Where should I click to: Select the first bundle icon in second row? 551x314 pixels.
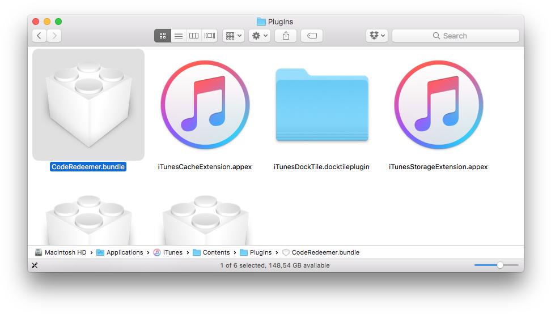coord(88,220)
